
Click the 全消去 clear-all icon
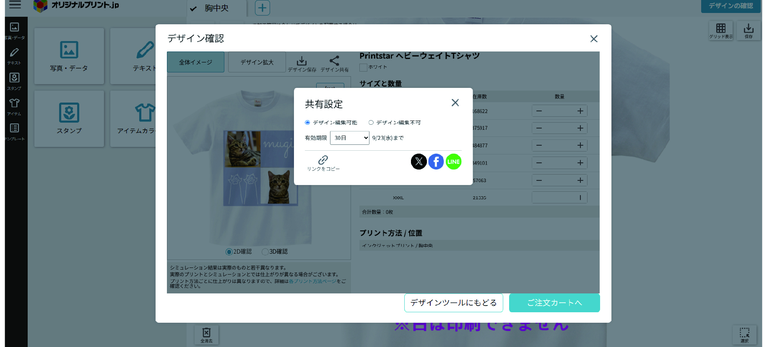(x=206, y=335)
